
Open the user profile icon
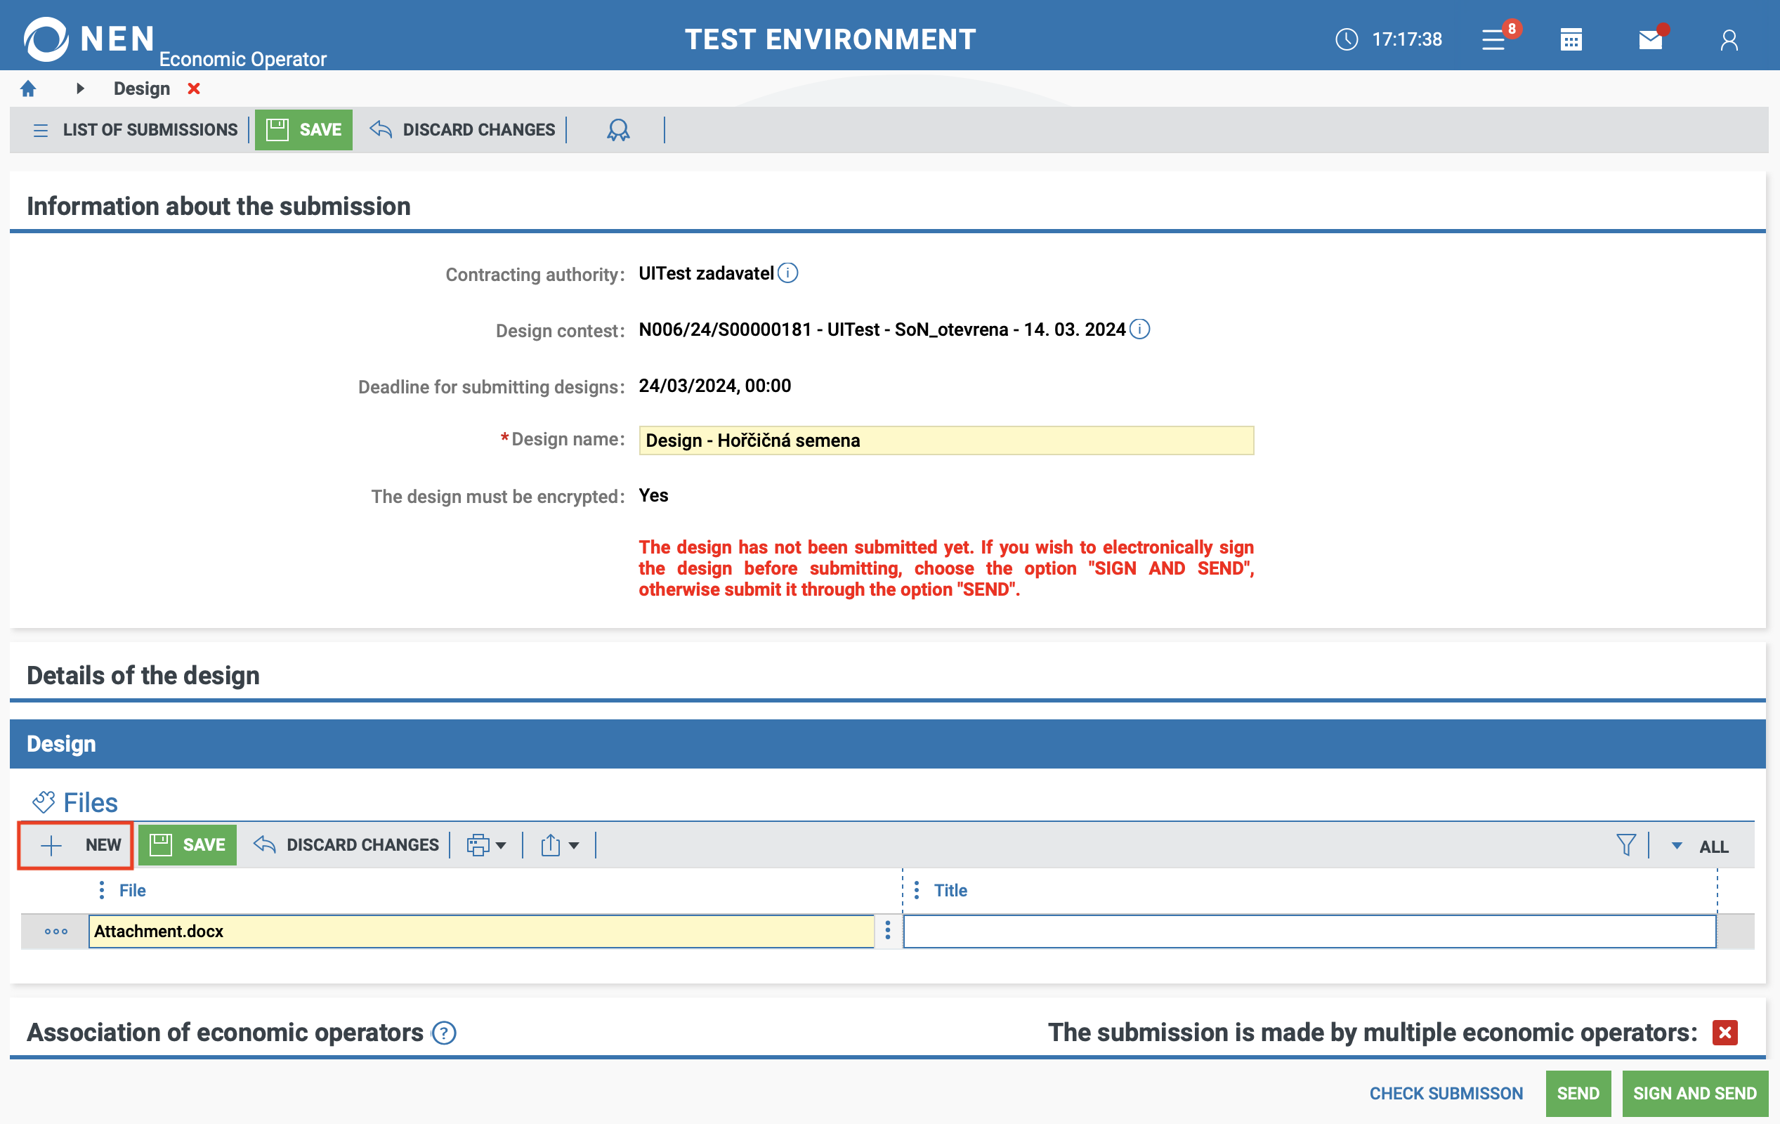tap(1728, 39)
